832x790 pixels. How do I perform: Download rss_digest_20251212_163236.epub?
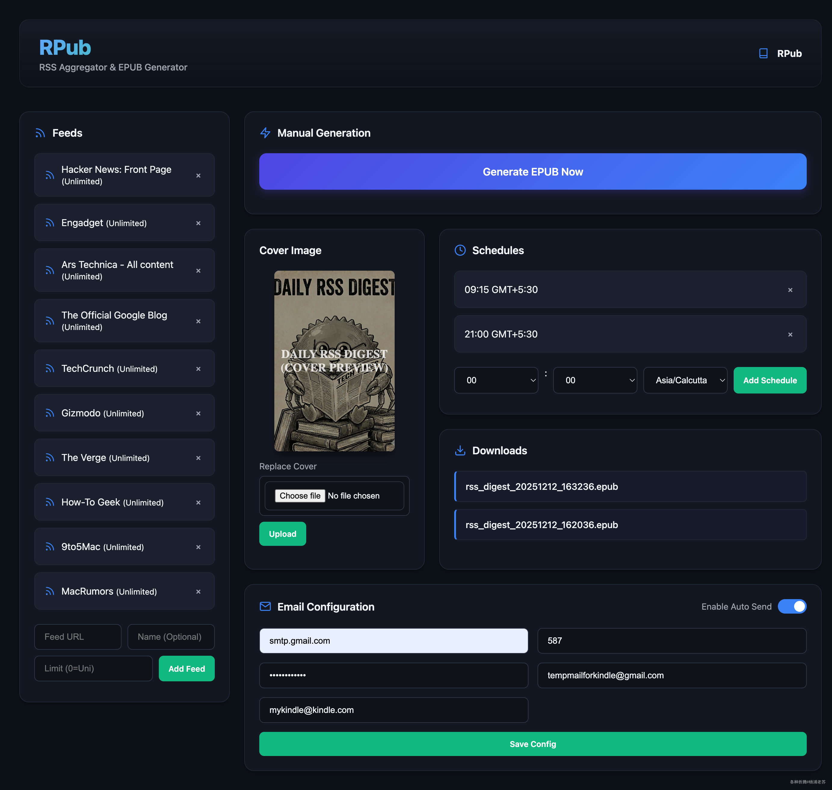(541, 487)
